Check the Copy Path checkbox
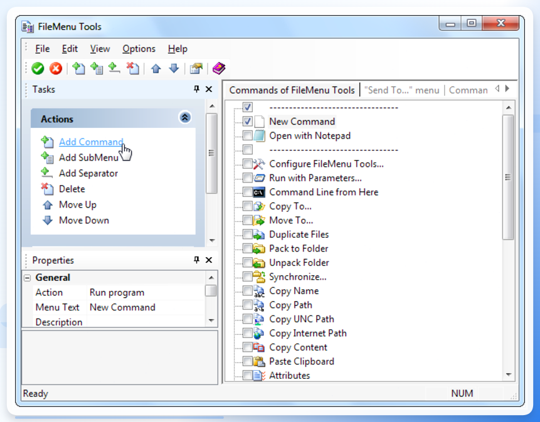Viewport: 540px width, 422px height. [x=247, y=305]
